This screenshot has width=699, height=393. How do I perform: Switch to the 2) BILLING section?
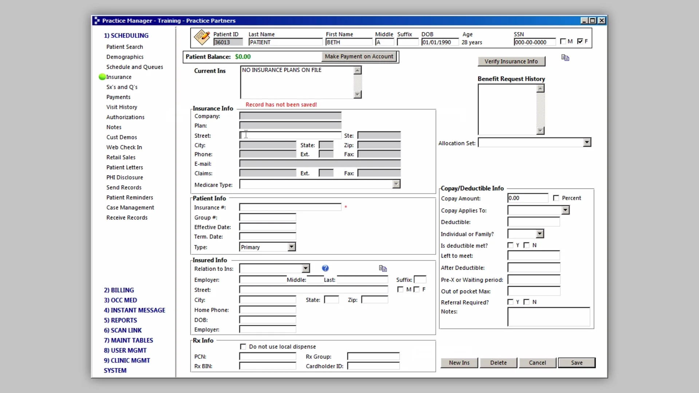click(x=119, y=290)
